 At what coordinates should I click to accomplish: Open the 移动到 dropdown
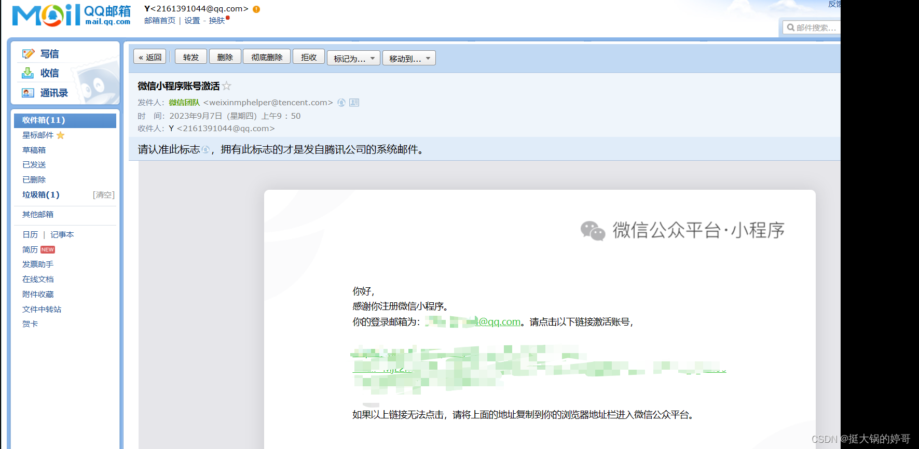(x=409, y=58)
